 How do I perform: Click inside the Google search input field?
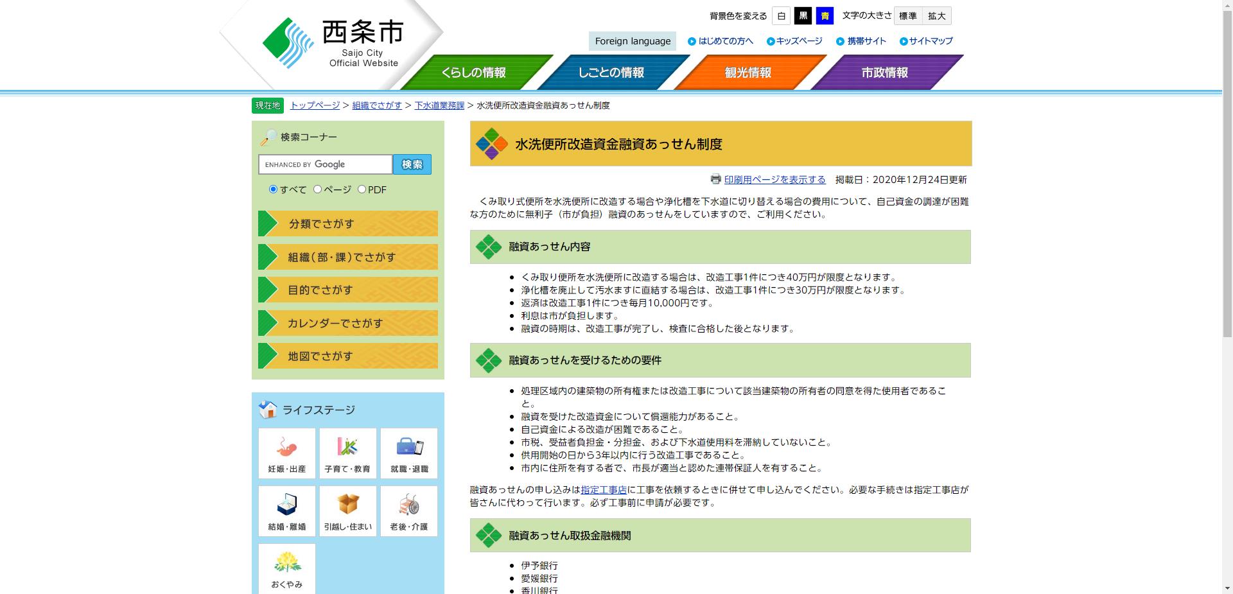click(x=324, y=164)
